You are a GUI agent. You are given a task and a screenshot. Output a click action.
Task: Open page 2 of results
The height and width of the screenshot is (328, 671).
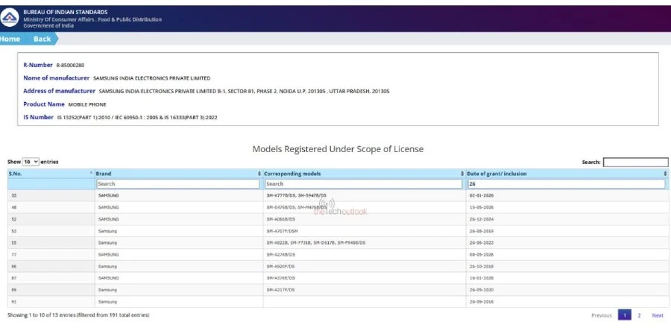639,315
